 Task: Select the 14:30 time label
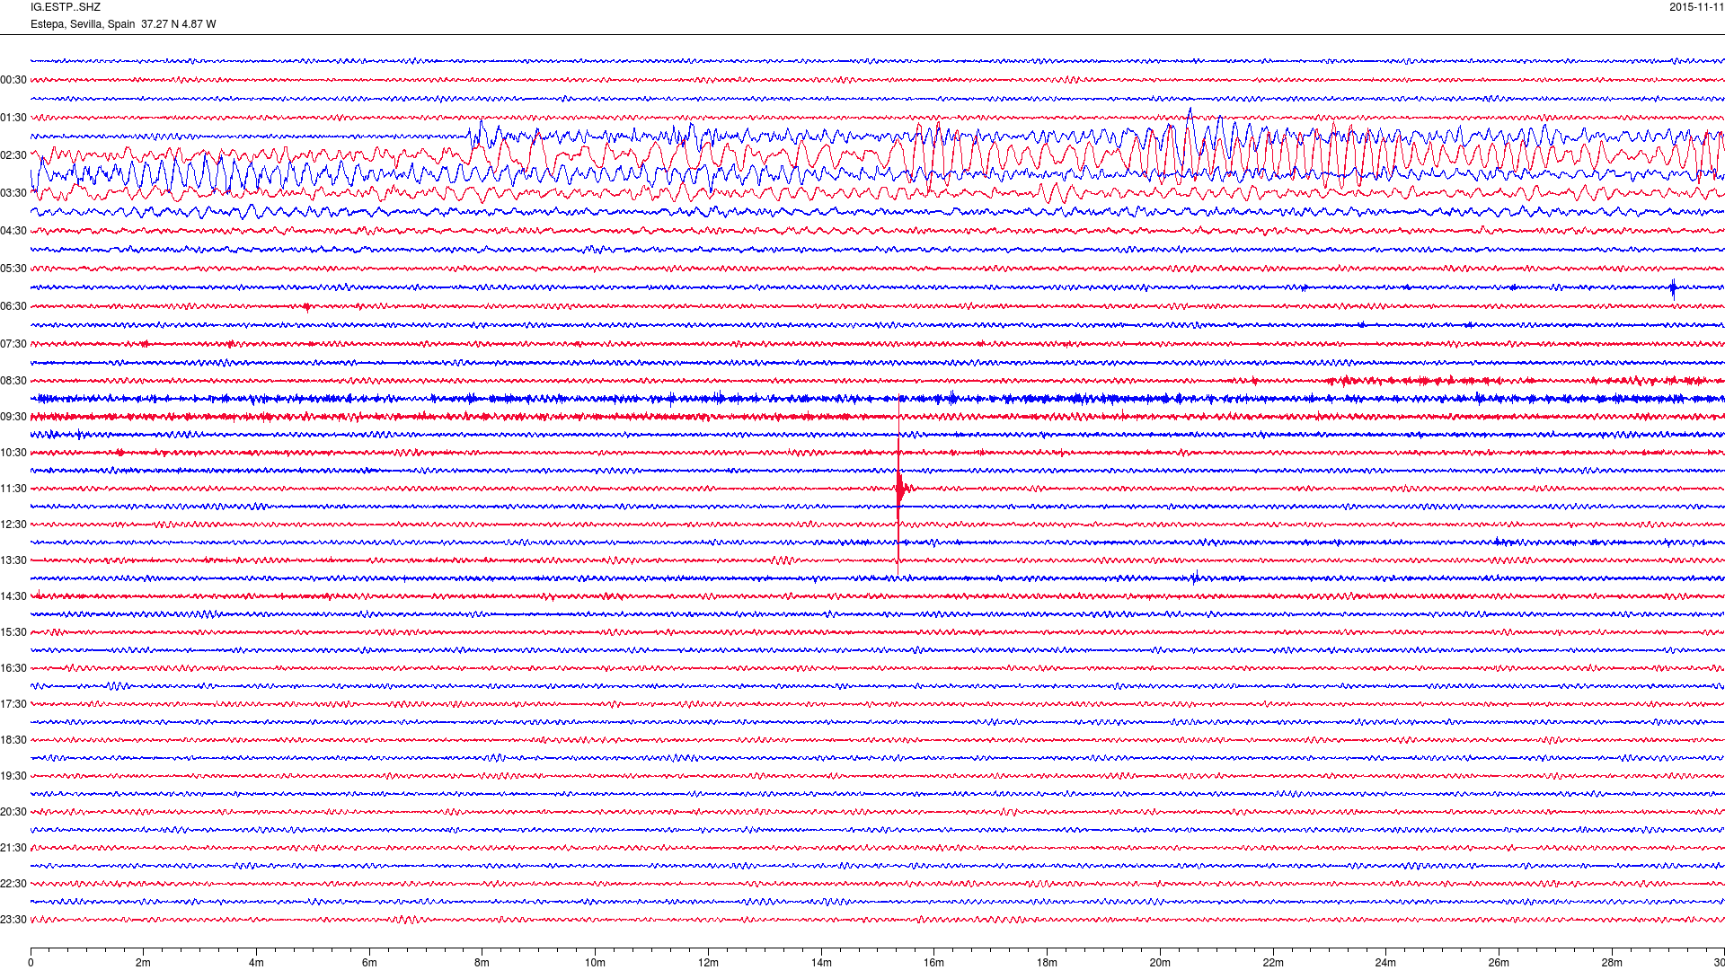pyautogui.click(x=13, y=596)
